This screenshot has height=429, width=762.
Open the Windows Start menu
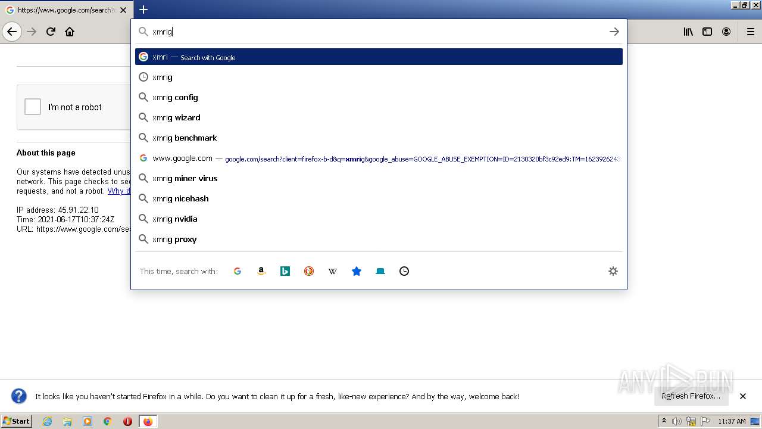pos(17,421)
